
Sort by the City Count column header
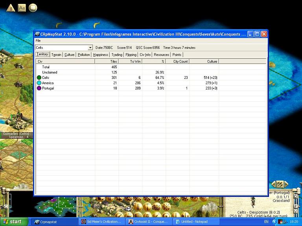[177, 62]
